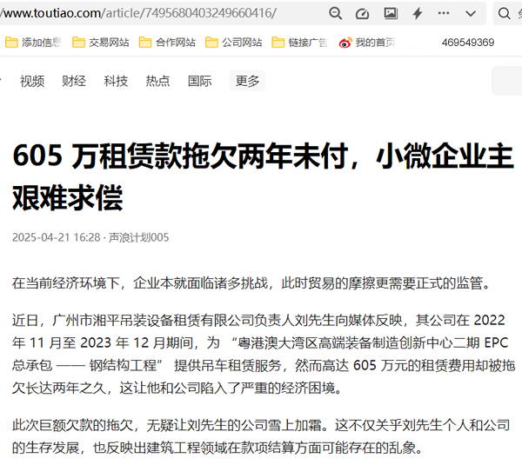Click the image picture icon in address bar

(391, 13)
